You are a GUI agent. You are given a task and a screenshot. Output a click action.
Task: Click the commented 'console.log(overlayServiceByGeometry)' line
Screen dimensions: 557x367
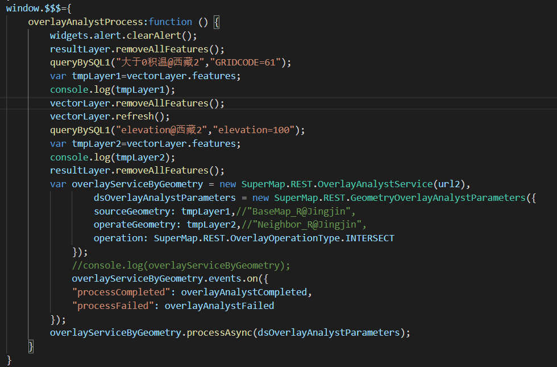181,265
